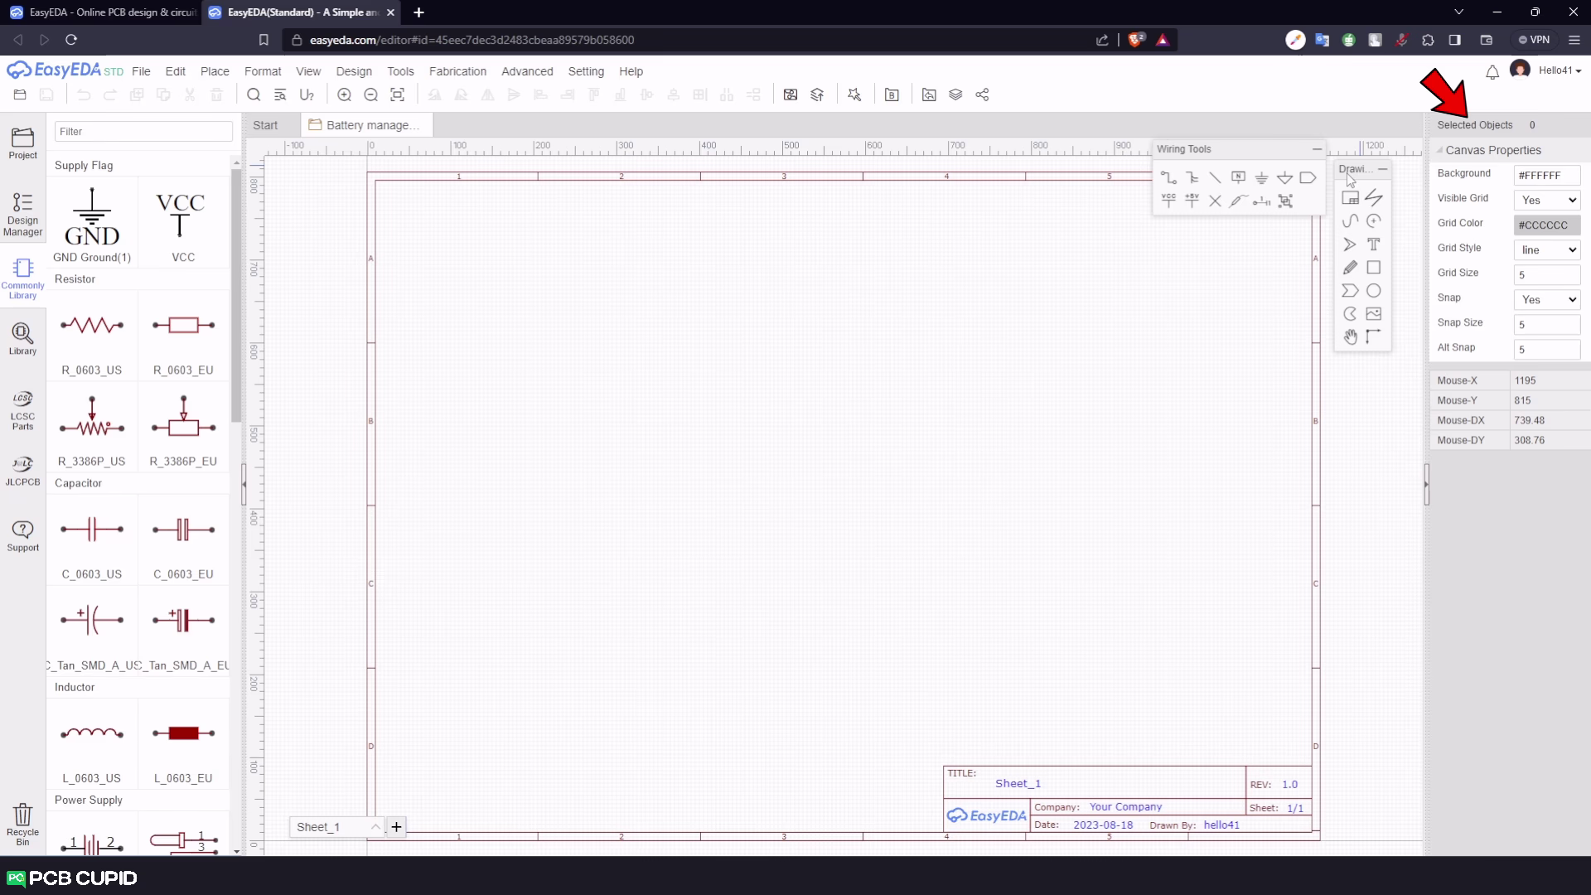Collapse the Canvas Properties section

point(1440,150)
